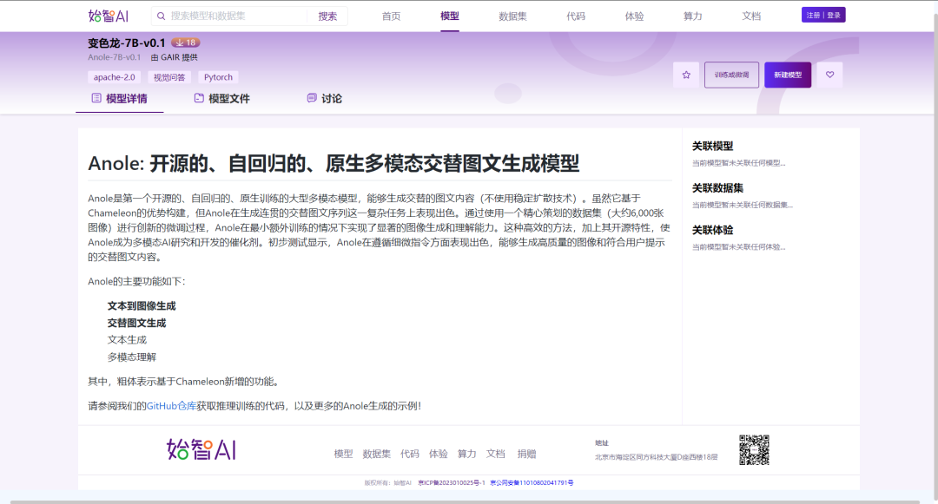Open the 首页 navigation item

(391, 16)
